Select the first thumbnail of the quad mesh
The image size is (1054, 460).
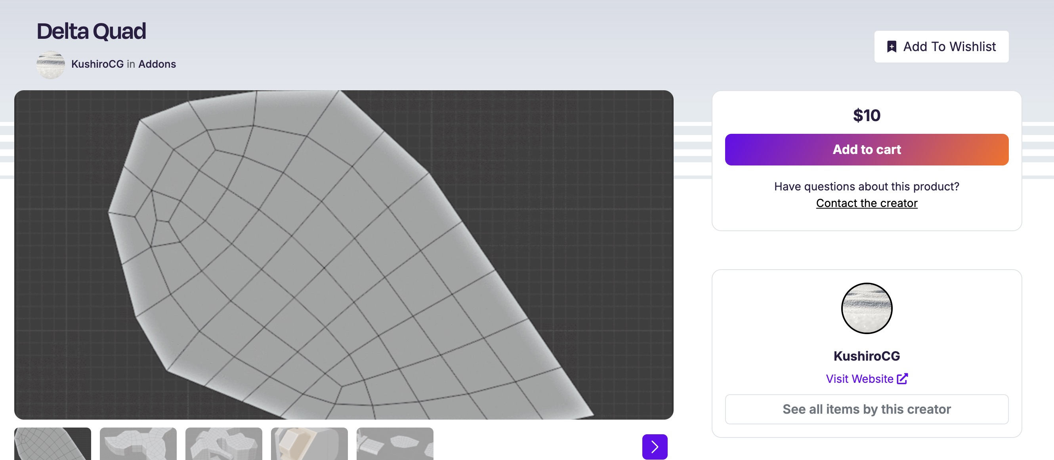[52, 444]
